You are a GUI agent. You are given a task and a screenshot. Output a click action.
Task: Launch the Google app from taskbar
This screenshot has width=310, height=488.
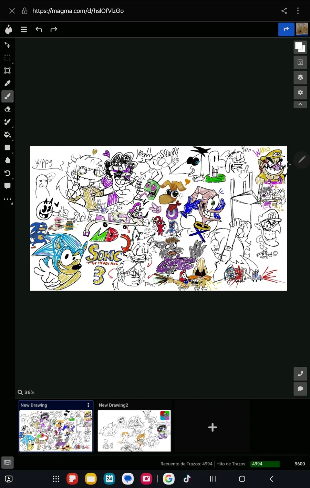coord(168,479)
